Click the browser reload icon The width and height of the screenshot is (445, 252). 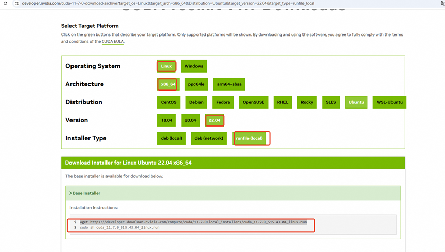pyautogui.click(x=5, y=3)
